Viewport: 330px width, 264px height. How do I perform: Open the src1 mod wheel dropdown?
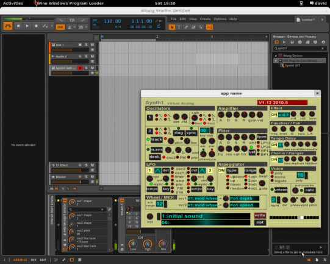(x=203, y=198)
